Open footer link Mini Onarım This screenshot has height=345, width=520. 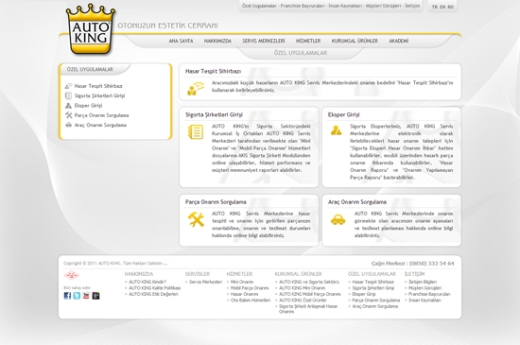click(242, 282)
